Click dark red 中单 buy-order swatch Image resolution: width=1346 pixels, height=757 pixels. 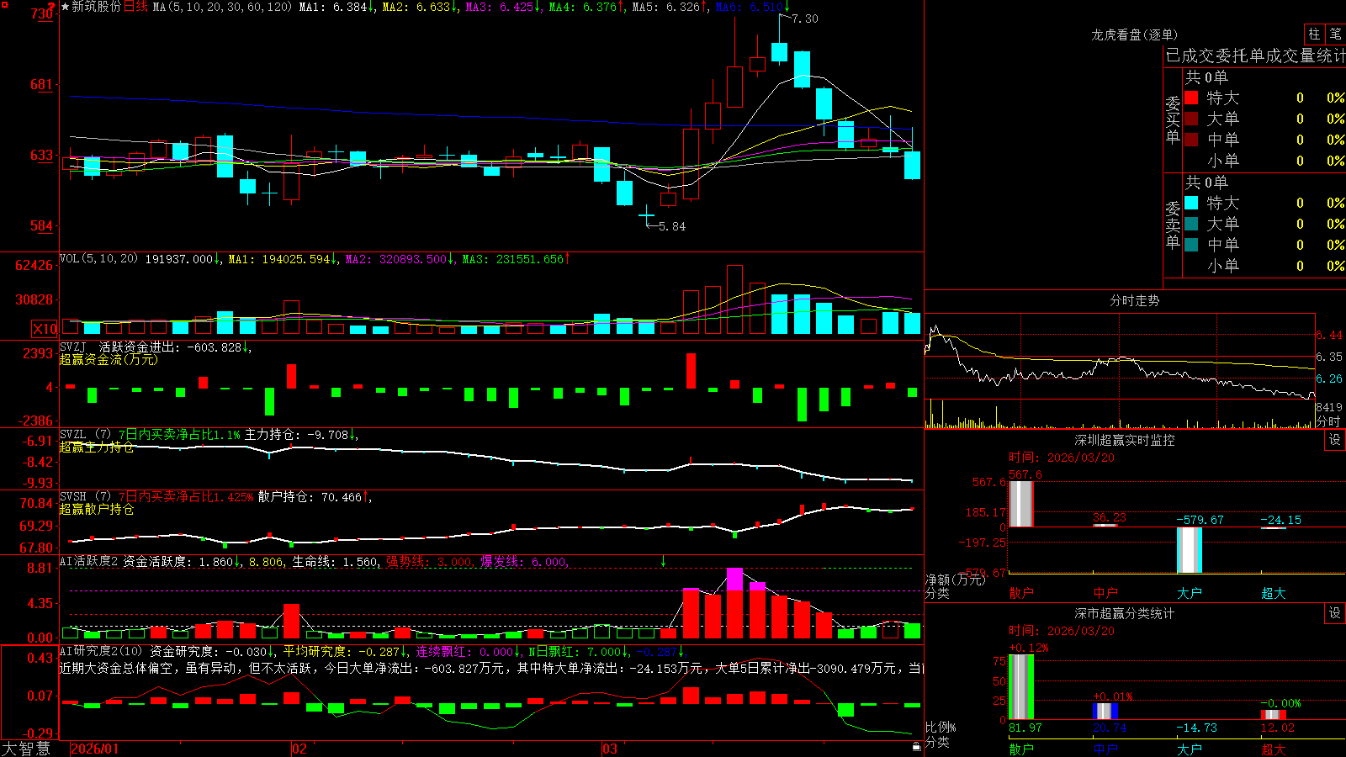[1191, 140]
